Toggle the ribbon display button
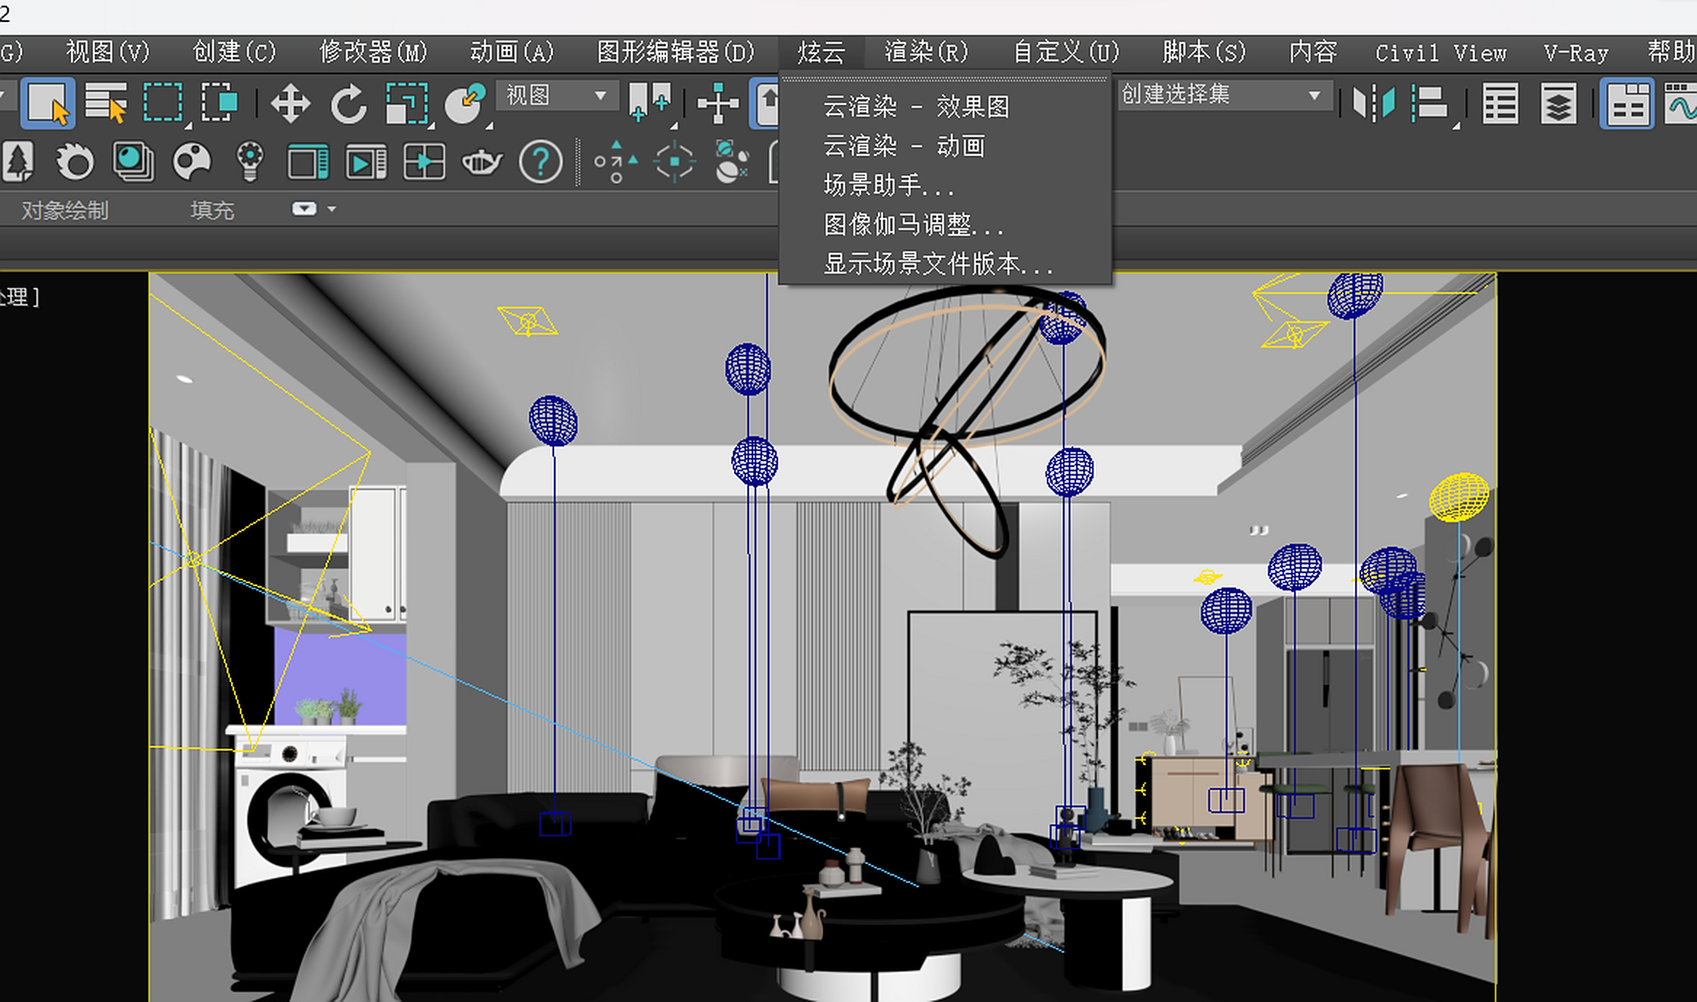 click(1627, 103)
